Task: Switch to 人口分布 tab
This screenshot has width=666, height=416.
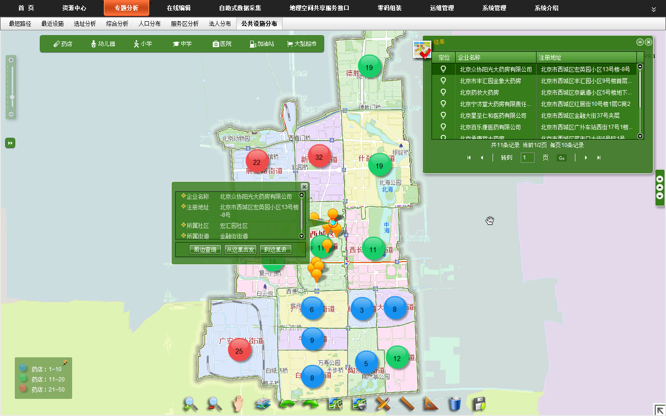Action: click(149, 24)
